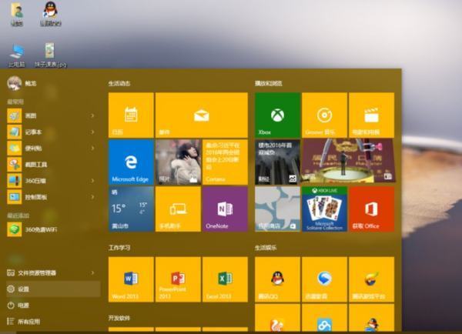Image resolution: width=462 pixels, height=334 pixels.
Task: Launch the Word 2013 tile
Action: point(131,279)
